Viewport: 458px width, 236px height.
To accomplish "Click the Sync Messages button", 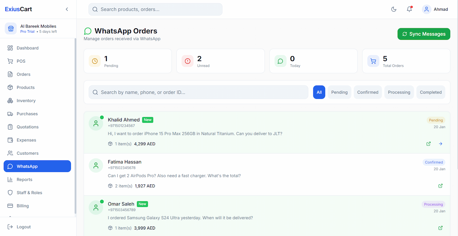I will click(x=424, y=34).
